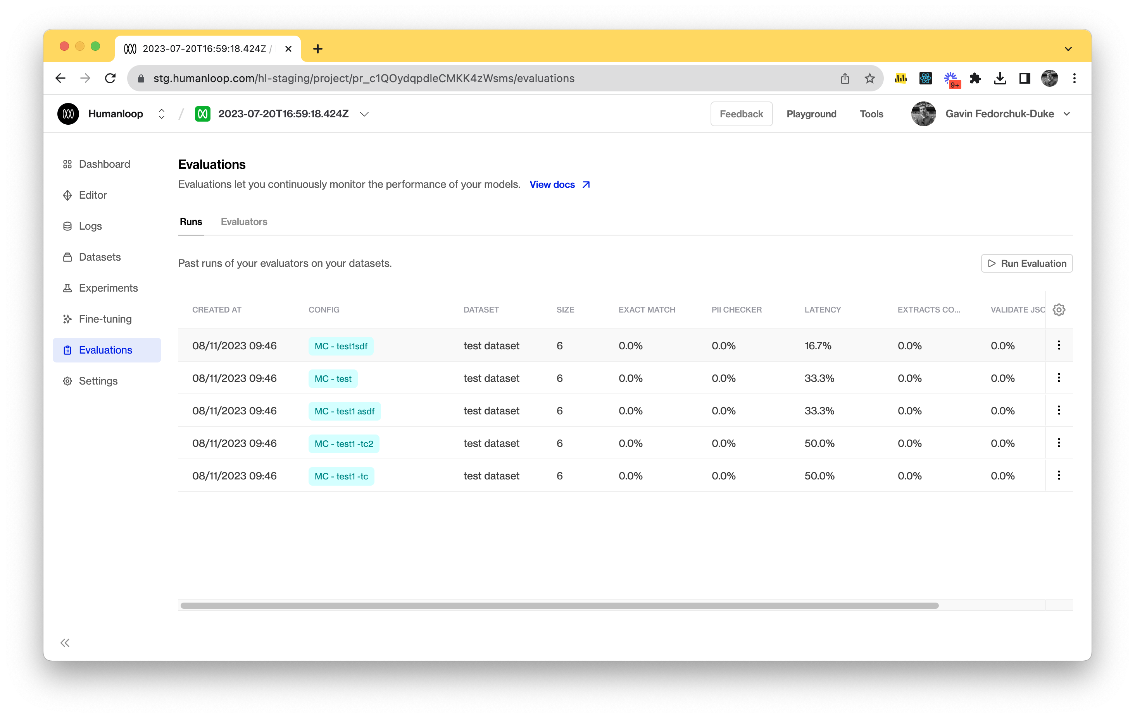The height and width of the screenshot is (718, 1135).
Task: Collapse the sidebar with the double-chevron icon
Action: pos(65,642)
